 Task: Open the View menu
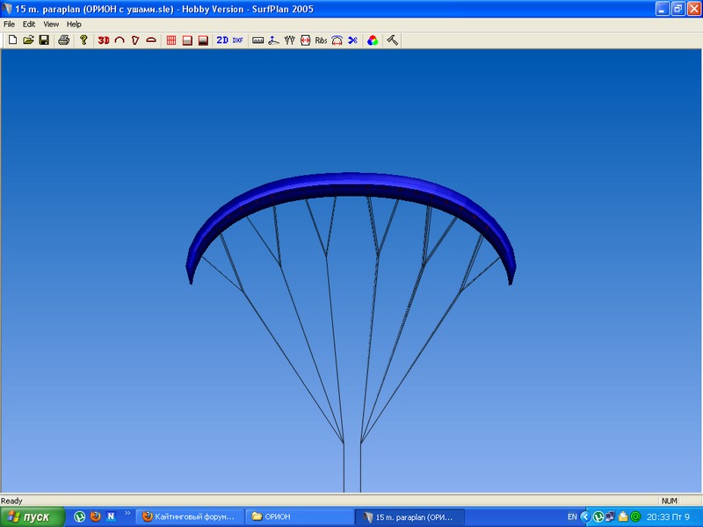pyautogui.click(x=51, y=25)
